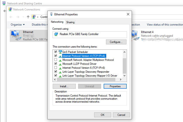
Task: Click the QoS Packet Scheduler item icon
Action: click(60, 52)
